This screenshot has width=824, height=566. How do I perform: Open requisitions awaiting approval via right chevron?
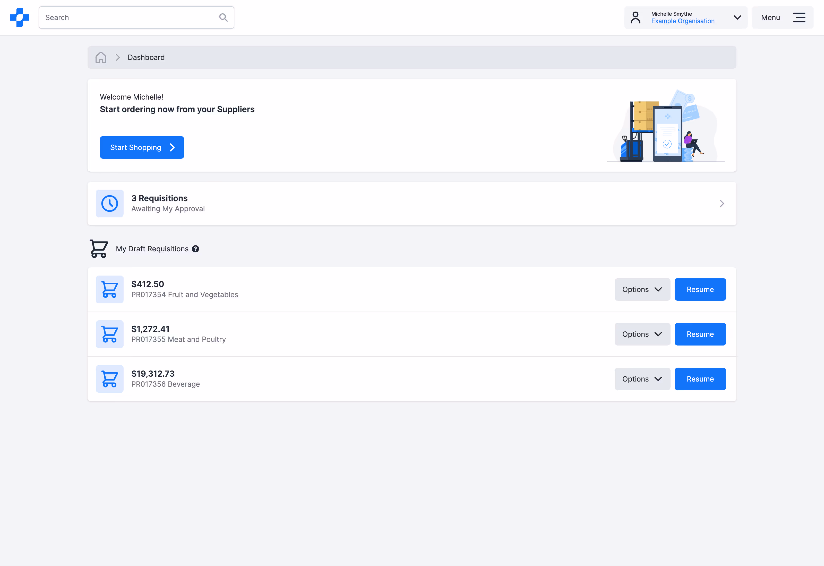point(722,204)
